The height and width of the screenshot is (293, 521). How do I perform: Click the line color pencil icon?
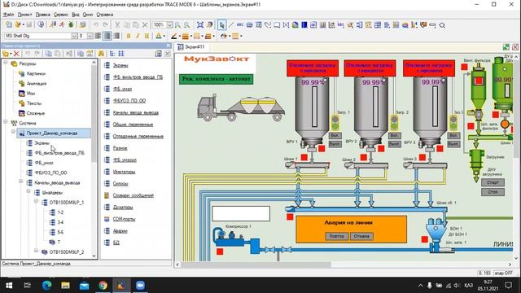coord(173,36)
